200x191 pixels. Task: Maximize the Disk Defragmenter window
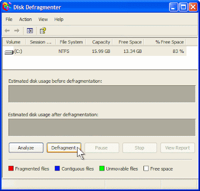pos(183,7)
